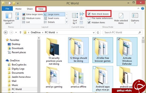This screenshot has height=93, width=146.
Task: Uncheck the 20 killer free browser games folder
Action: 94,39
